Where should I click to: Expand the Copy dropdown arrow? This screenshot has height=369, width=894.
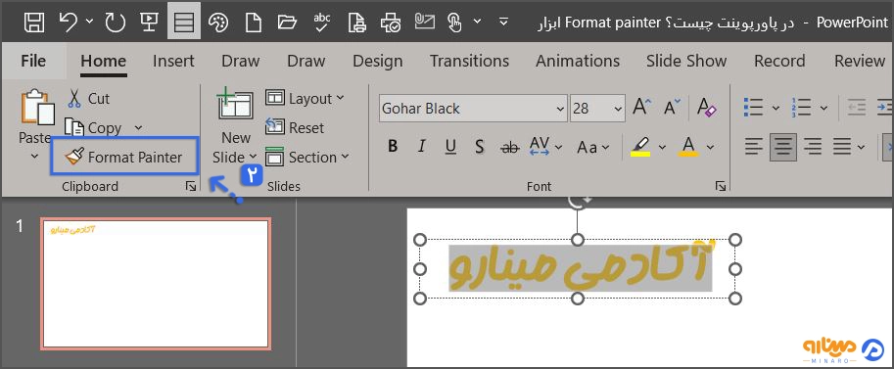tap(138, 128)
